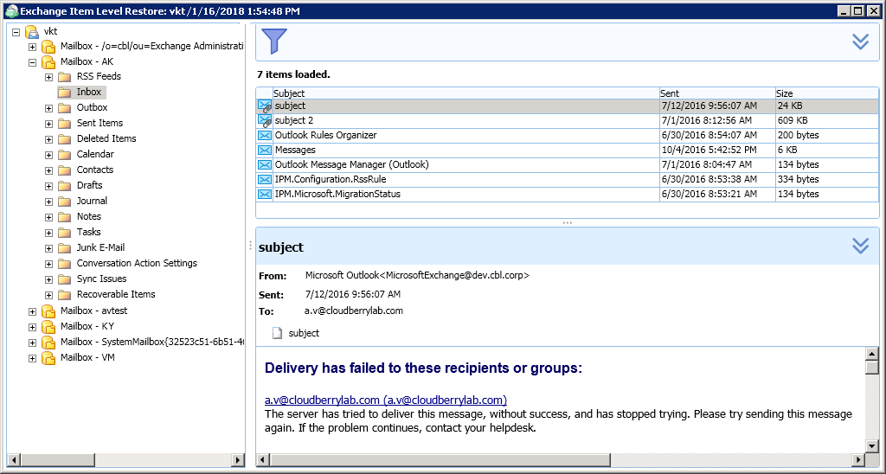The width and height of the screenshot is (886, 474).
Task: Click the attachment file icon labeled subject
Action: 278,333
